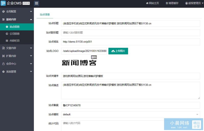
Task: Click the cog icon next to 系统管理
Action: pos(3,72)
